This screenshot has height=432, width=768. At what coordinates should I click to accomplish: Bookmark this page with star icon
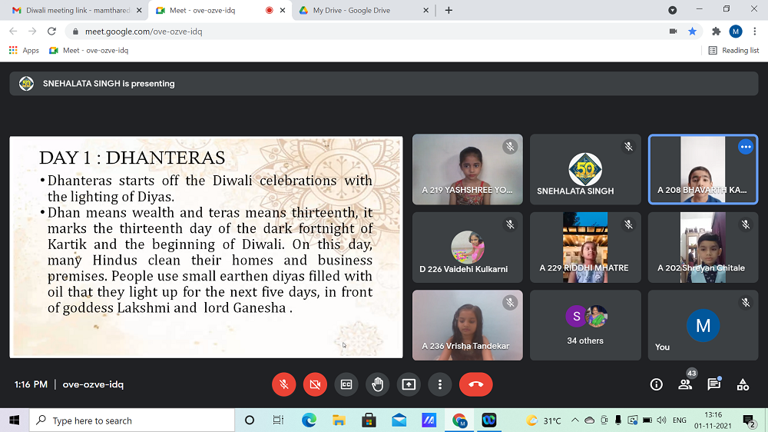click(692, 32)
